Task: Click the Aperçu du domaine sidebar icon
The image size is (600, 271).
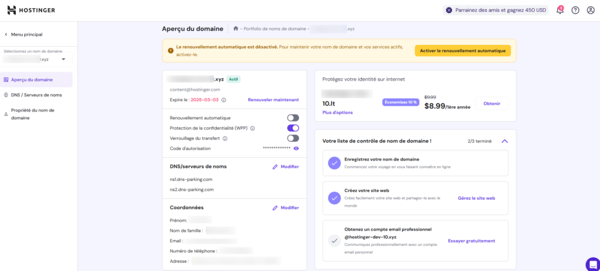Action: (x=6, y=80)
